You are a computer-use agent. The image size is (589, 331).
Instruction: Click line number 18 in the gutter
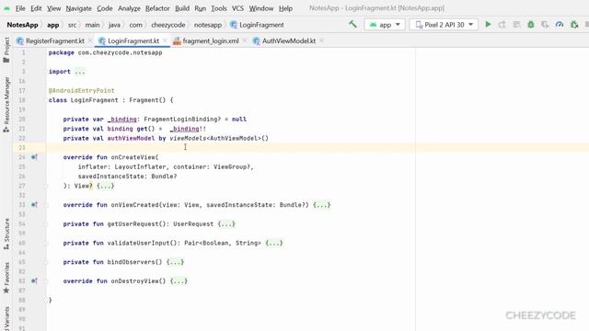coord(22,100)
